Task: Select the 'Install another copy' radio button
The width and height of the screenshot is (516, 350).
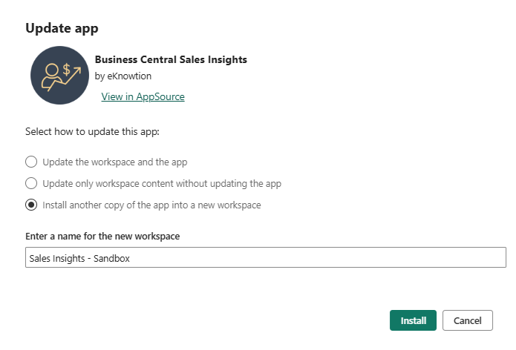Action: click(x=31, y=205)
